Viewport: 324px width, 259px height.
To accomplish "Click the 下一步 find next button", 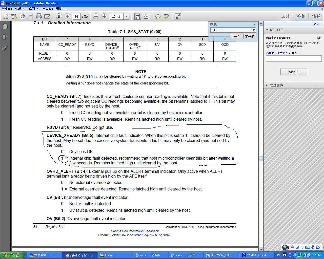I will [x=250, y=37].
